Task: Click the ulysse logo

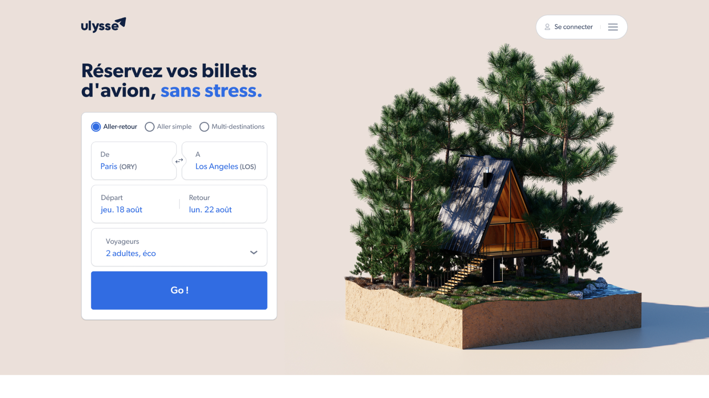Action: 103,25
